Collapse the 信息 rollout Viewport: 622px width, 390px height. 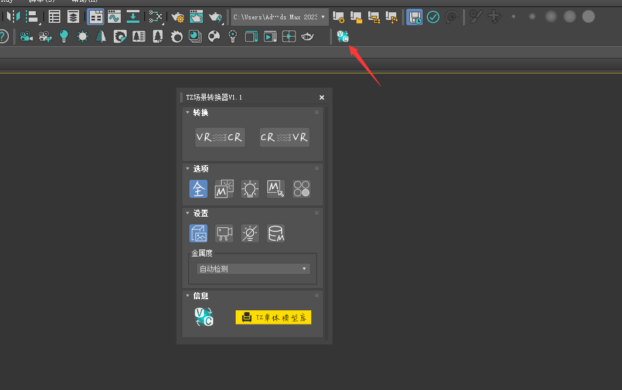point(188,296)
